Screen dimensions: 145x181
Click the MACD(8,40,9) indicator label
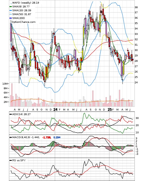[x=26, y=137]
